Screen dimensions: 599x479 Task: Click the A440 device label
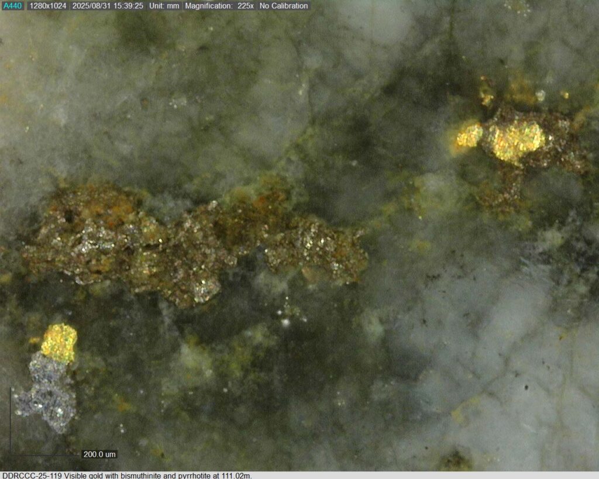(x=12, y=6)
